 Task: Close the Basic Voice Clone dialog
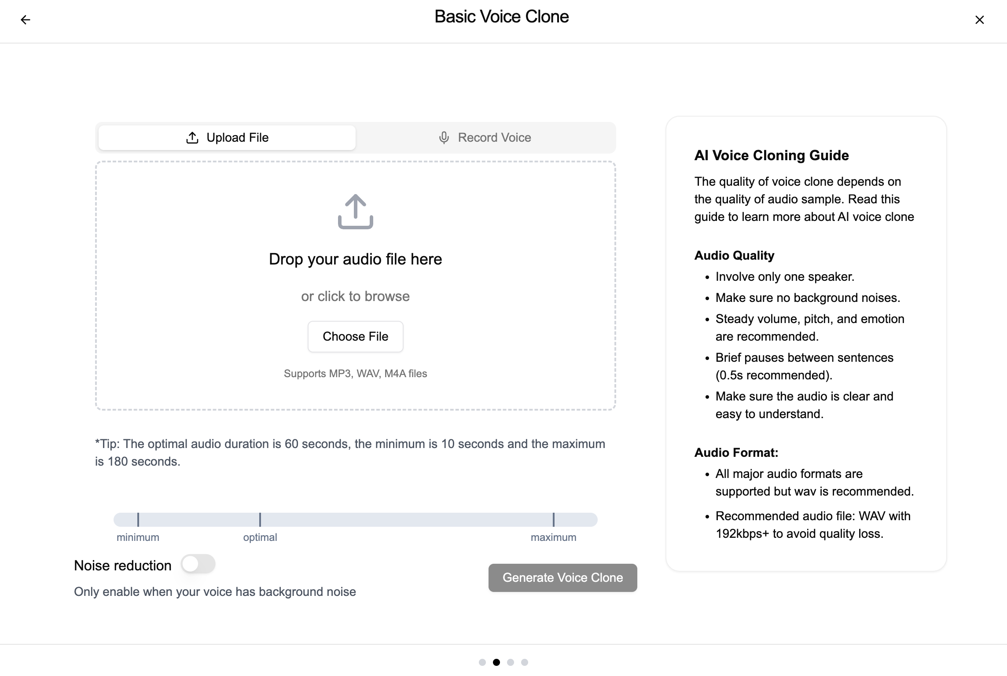979,20
